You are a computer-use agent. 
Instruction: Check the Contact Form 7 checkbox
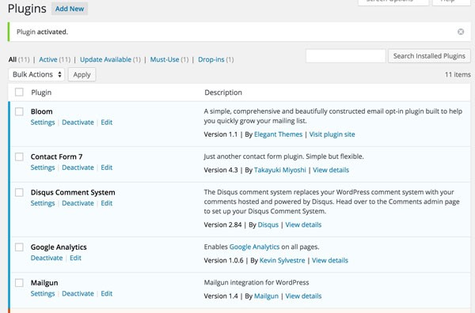(19, 156)
